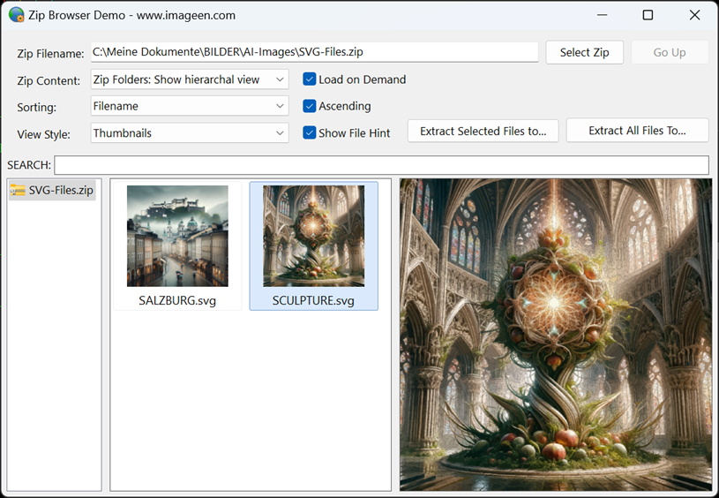719x498 pixels.
Task: Click the SALZBURG.svg file name label
Action: point(177,300)
